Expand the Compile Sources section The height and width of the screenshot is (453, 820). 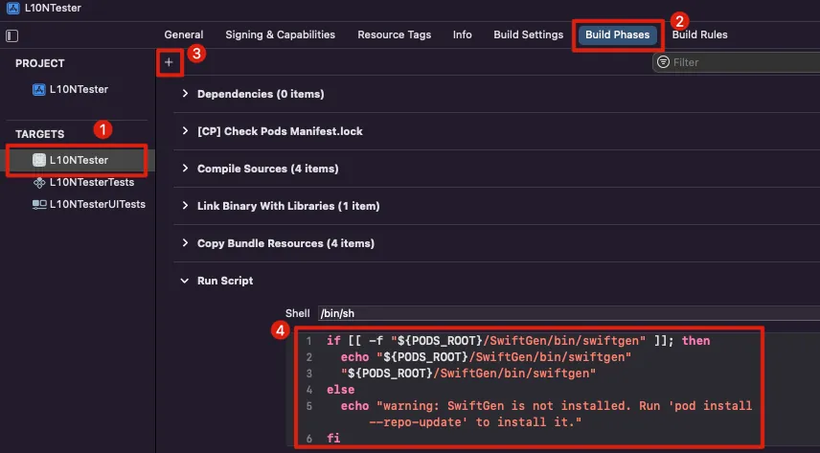tap(184, 169)
